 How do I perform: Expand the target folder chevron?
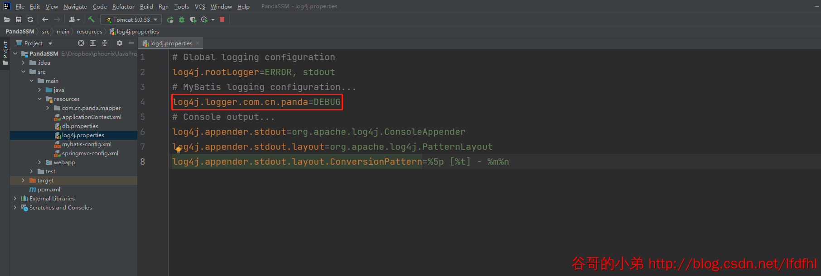click(23, 180)
